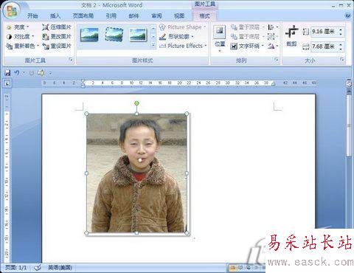Expand the picture styles gallery more arrow
The width and height of the screenshot is (354, 273).
tap(153, 46)
